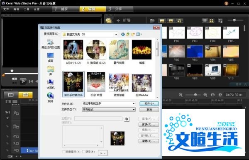Click the timeline zoom out magnifier

181,95
